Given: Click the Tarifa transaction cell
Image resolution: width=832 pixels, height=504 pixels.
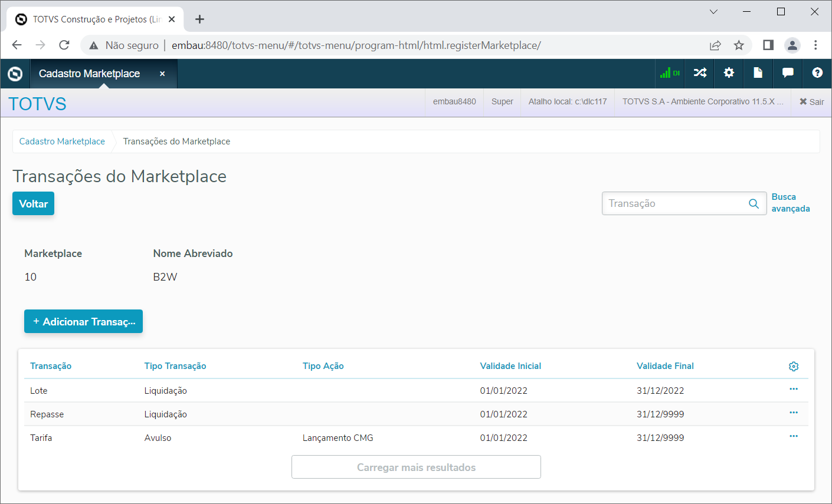Looking at the screenshot, I should click(x=41, y=438).
